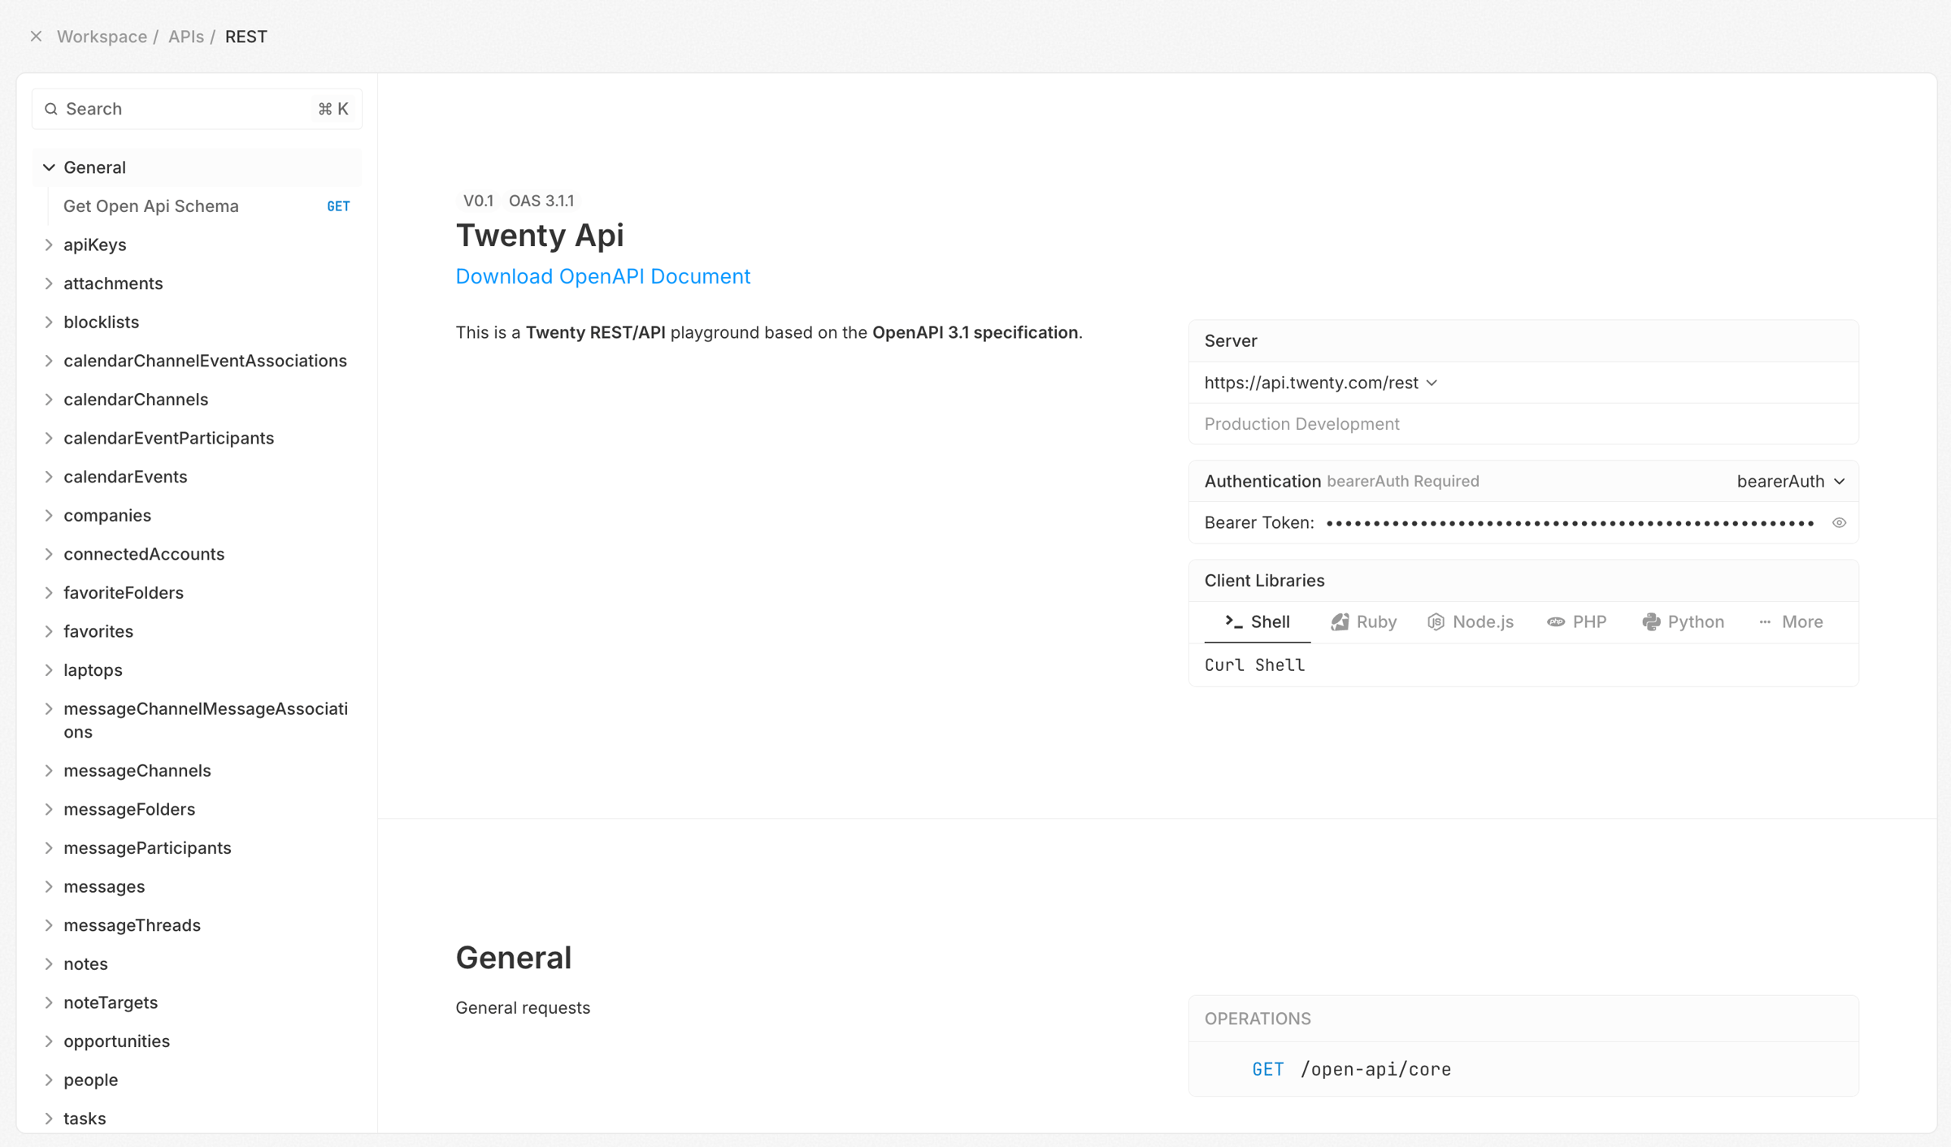Click the Bearer Token input field
Screen dimensions: 1951x1147
point(1570,522)
